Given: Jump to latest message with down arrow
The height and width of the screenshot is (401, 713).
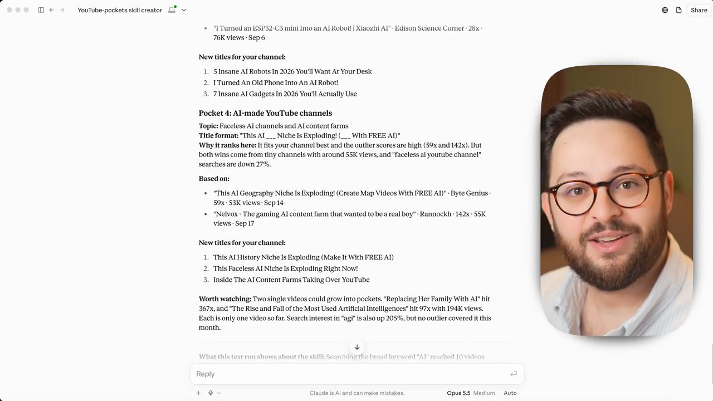Looking at the screenshot, I should (x=357, y=347).
